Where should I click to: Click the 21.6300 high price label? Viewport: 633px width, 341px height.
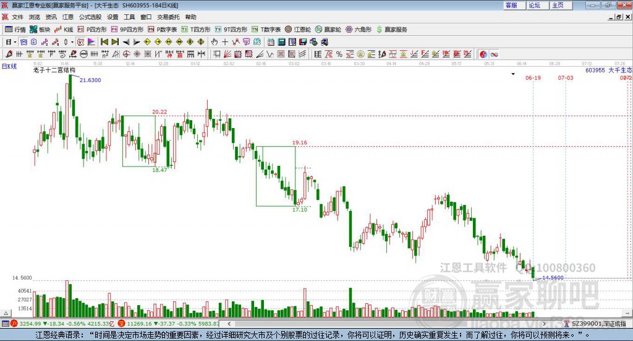(x=90, y=80)
